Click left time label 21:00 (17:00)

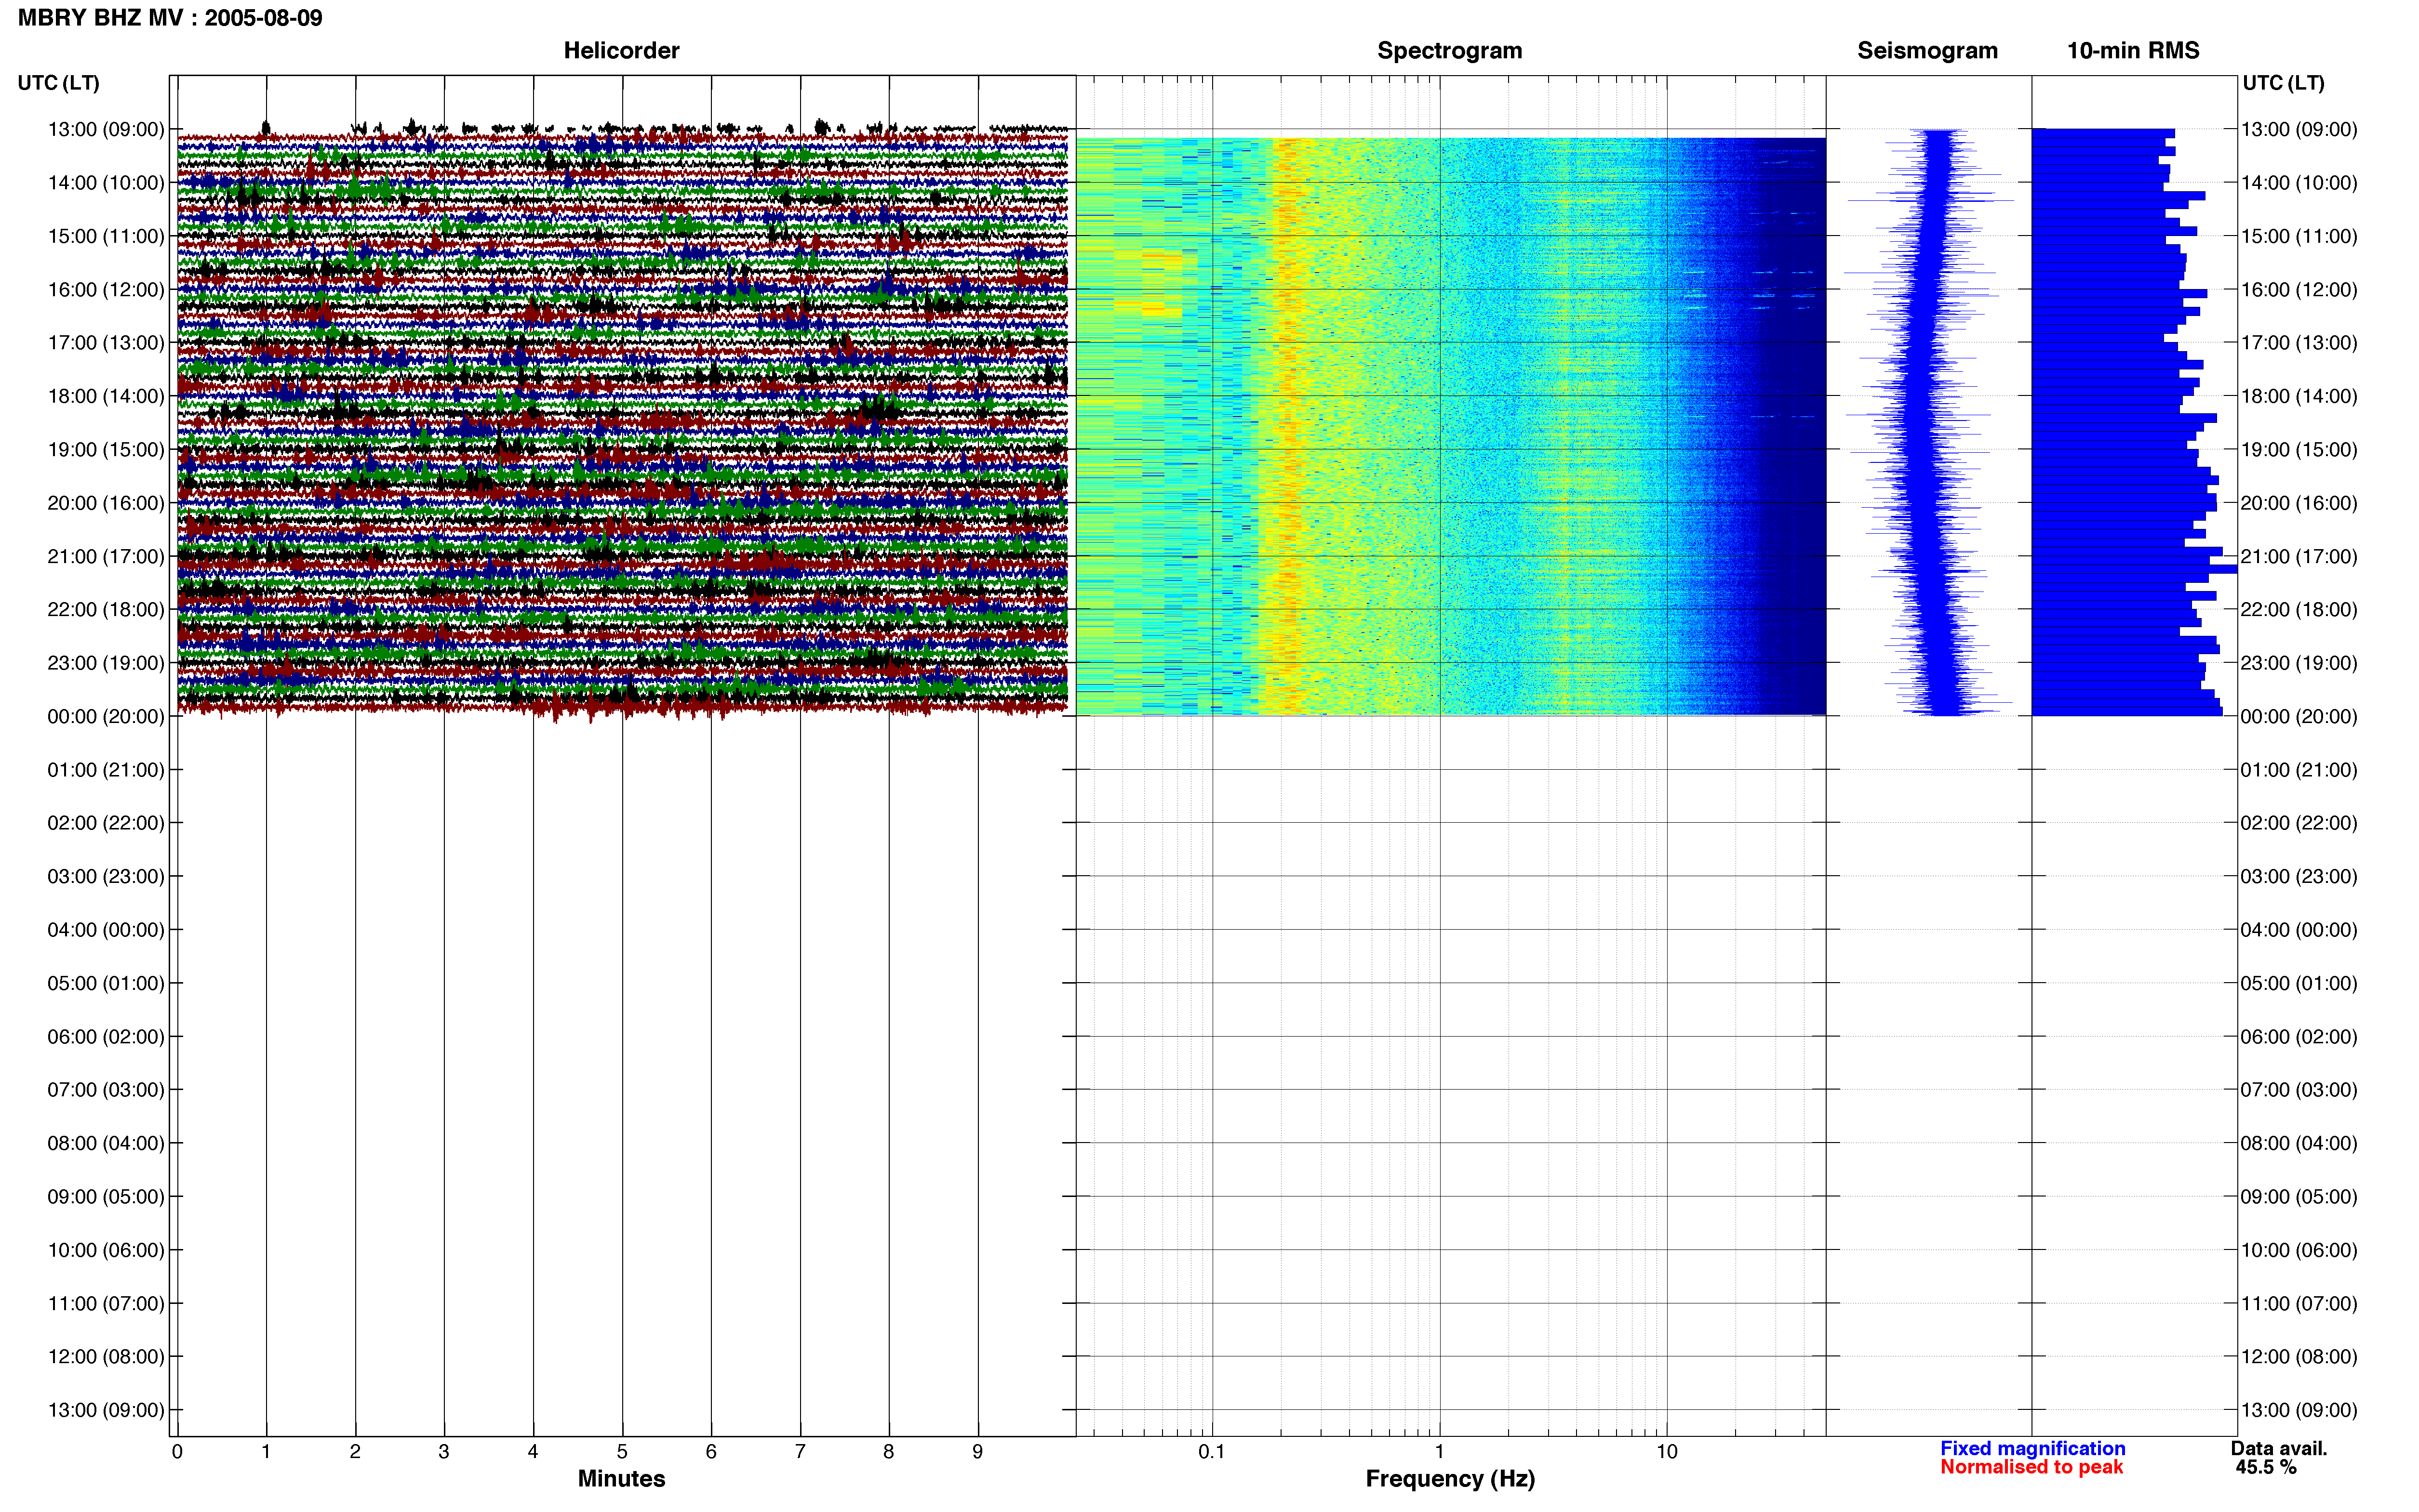click(x=106, y=556)
